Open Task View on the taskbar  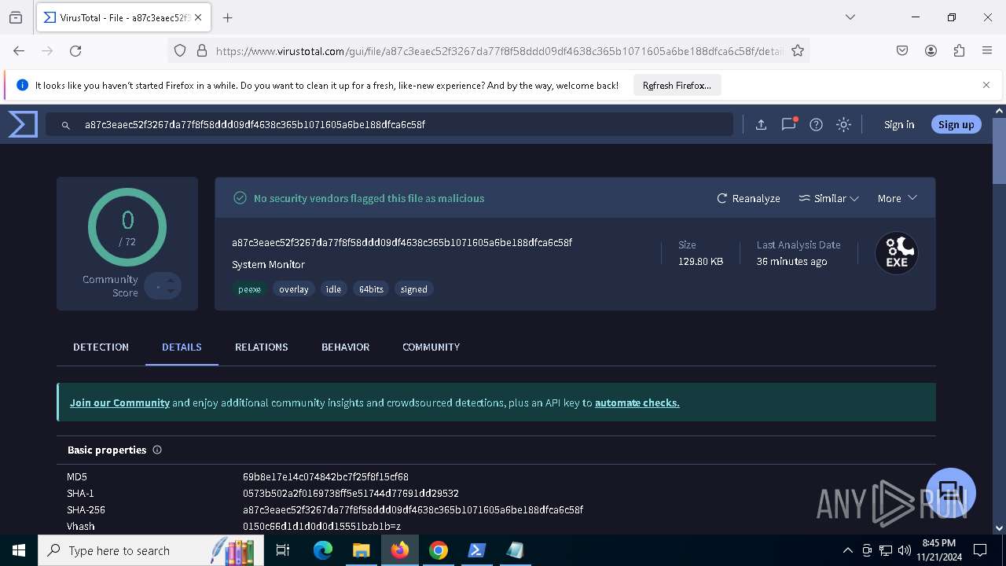click(x=283, y=550)
